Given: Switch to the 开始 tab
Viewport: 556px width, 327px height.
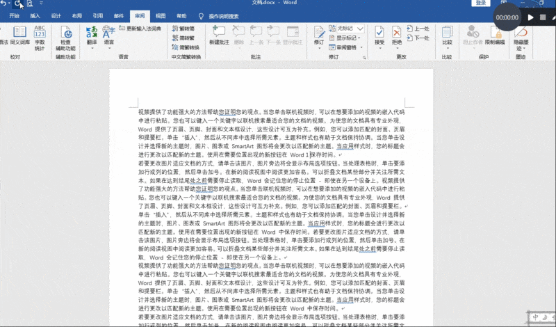Looking at the screenshot, I should (14, 16).
